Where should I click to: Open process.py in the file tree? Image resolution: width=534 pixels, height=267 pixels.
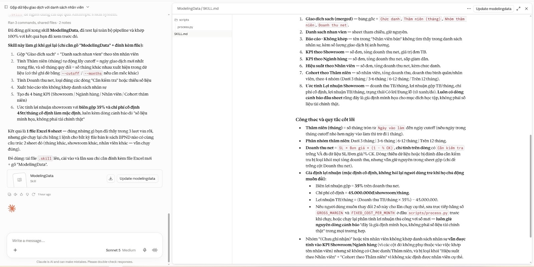pyautogui.click(x=185, y=27)
